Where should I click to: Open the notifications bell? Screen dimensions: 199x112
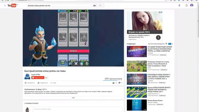coord(187,5)
